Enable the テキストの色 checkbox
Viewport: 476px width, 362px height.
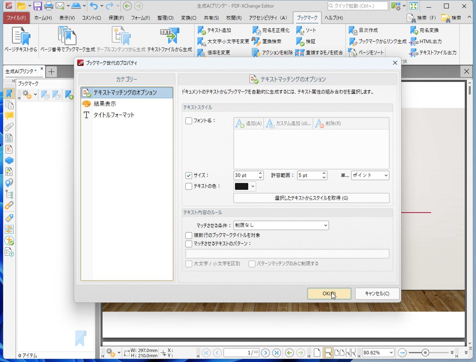(x=189, y=186)
